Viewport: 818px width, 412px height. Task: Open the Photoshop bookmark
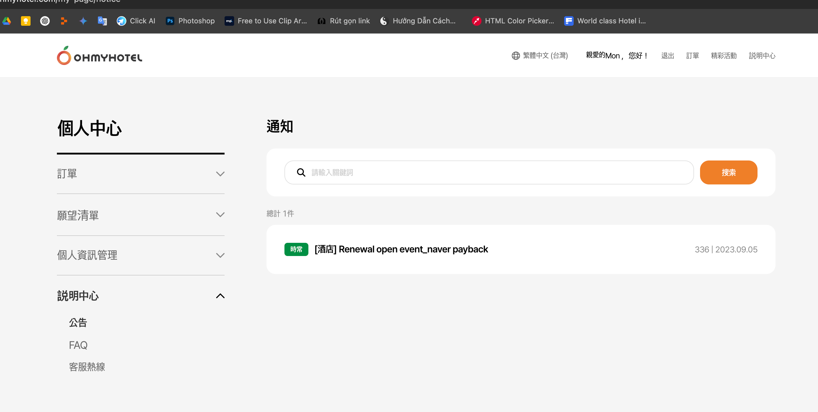190,21
